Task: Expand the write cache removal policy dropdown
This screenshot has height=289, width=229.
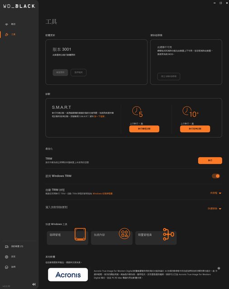Action: 215,209
